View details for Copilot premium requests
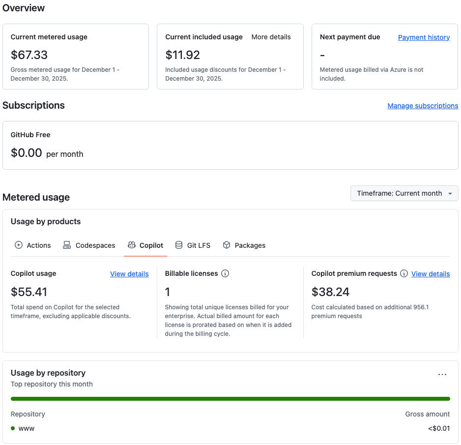The height and width of the screenshot is (445, 461). point(430,274)
